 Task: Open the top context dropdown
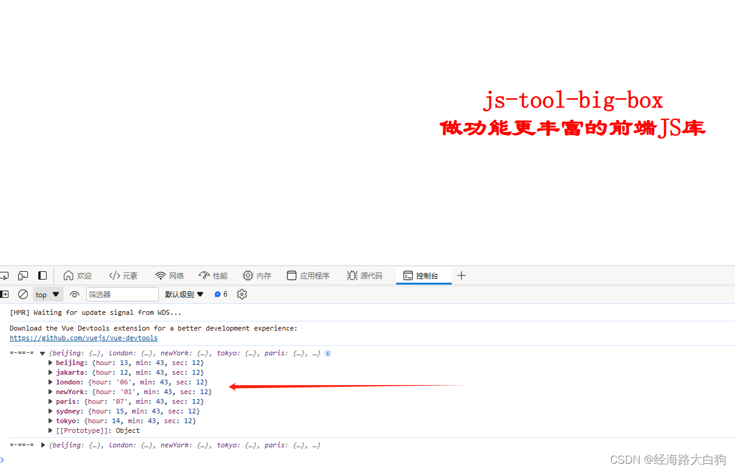(48, 294)
